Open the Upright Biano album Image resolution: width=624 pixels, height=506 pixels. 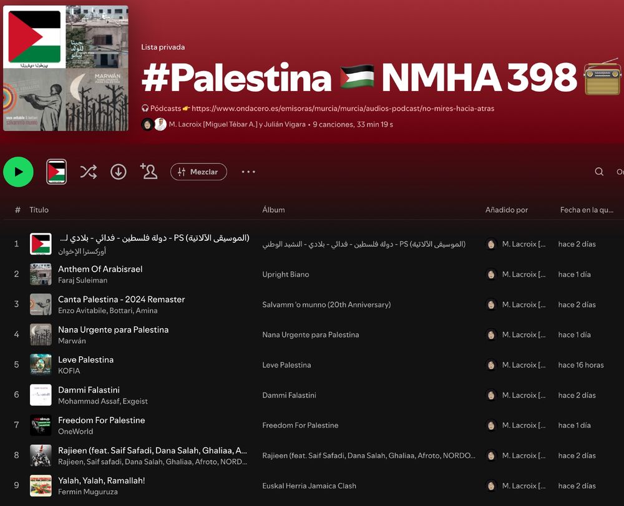pos(286,275)
